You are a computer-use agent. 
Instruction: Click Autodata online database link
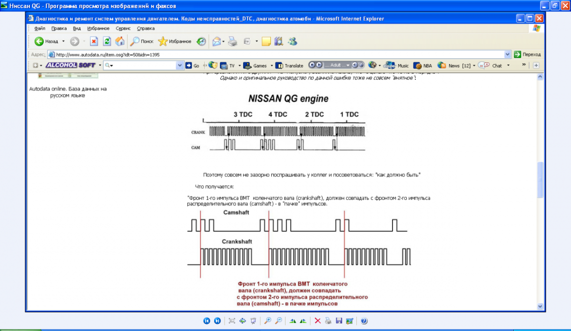tap(68, 92)
